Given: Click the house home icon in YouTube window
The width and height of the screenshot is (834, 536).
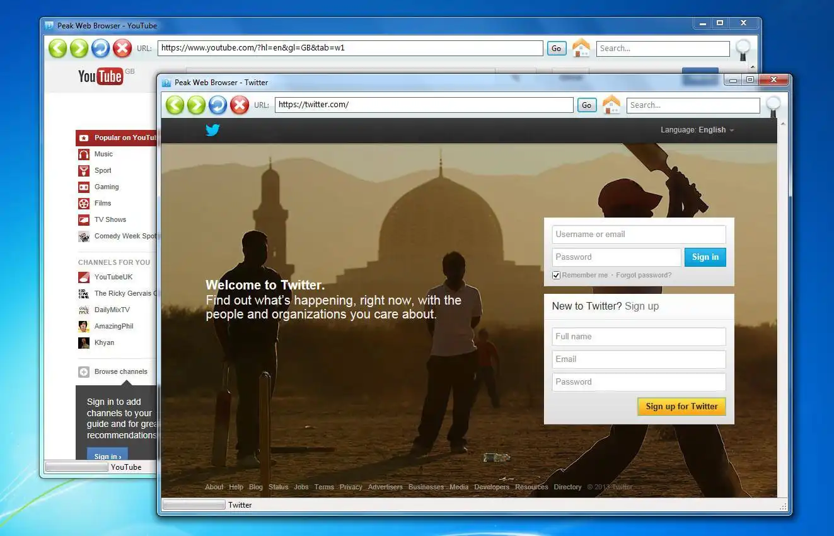Looking at the screenshot, I should coord(581,48).
